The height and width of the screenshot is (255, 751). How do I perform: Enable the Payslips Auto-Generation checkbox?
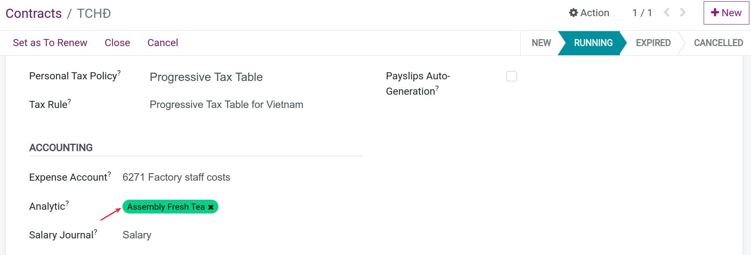[x=512, y=76]
